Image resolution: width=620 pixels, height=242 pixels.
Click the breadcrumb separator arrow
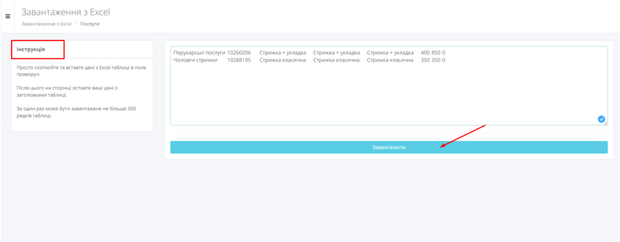point(76,24)
